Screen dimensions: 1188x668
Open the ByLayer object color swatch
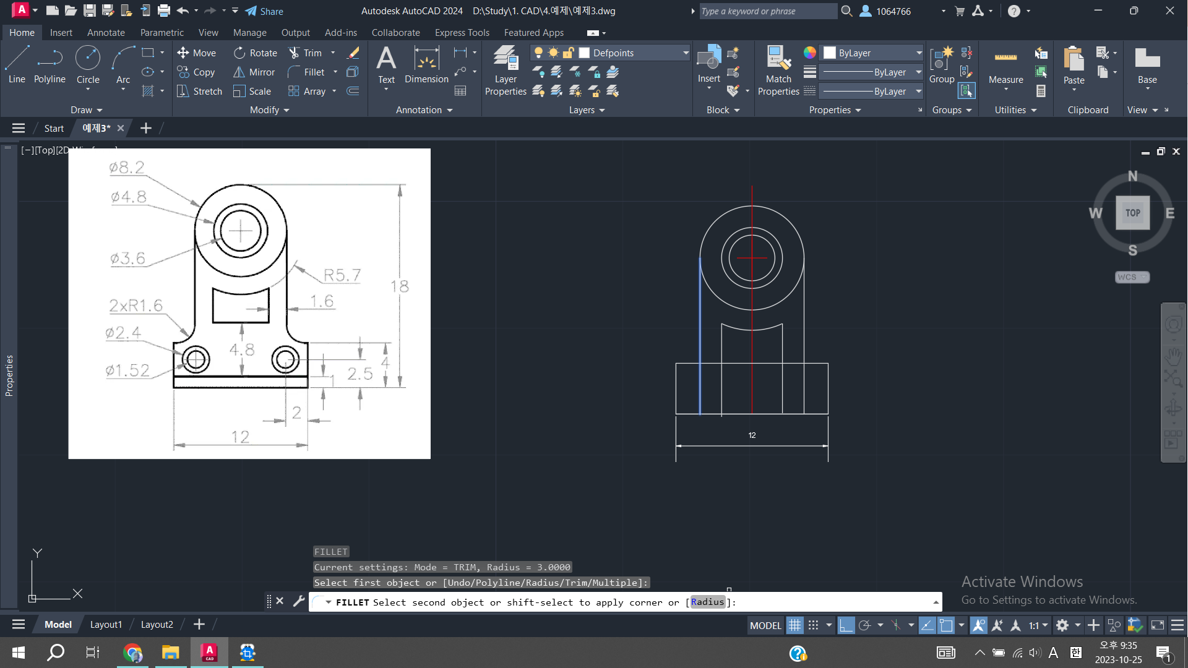[x=830, y=53]
